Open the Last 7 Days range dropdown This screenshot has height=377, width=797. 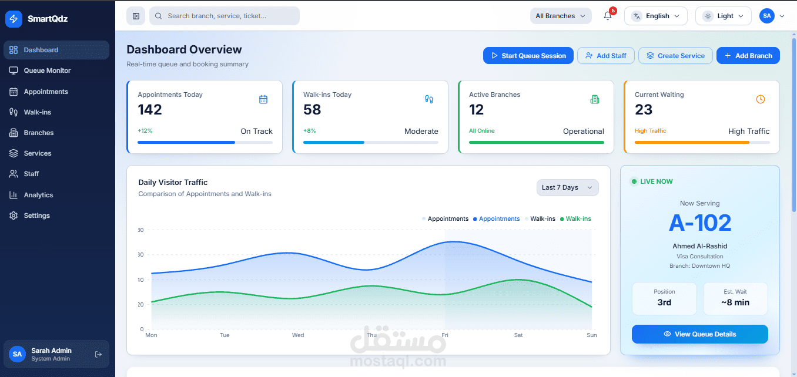568,187
